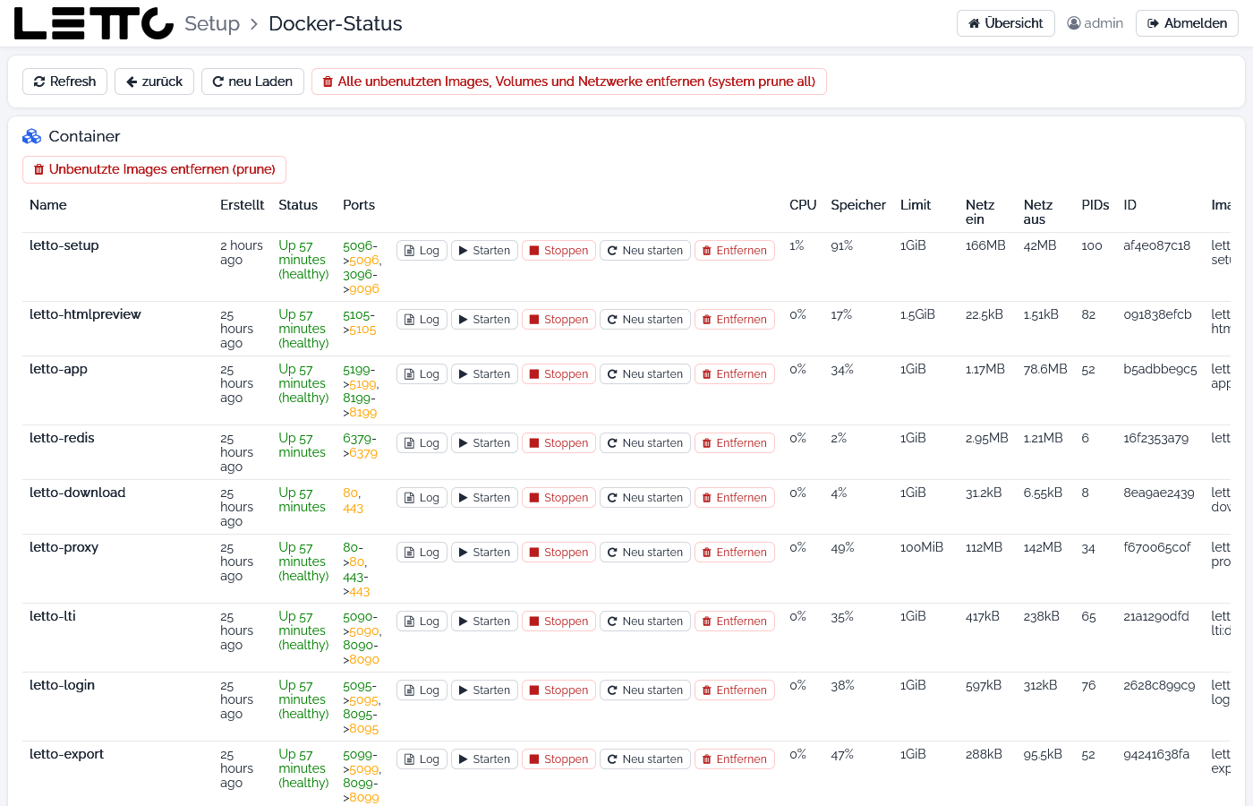Image resolution: width=1253 pixels, height=806 pixels.
Task: Click the 100MiB limit of letto-proxy
Action: [x=922, y=547]
